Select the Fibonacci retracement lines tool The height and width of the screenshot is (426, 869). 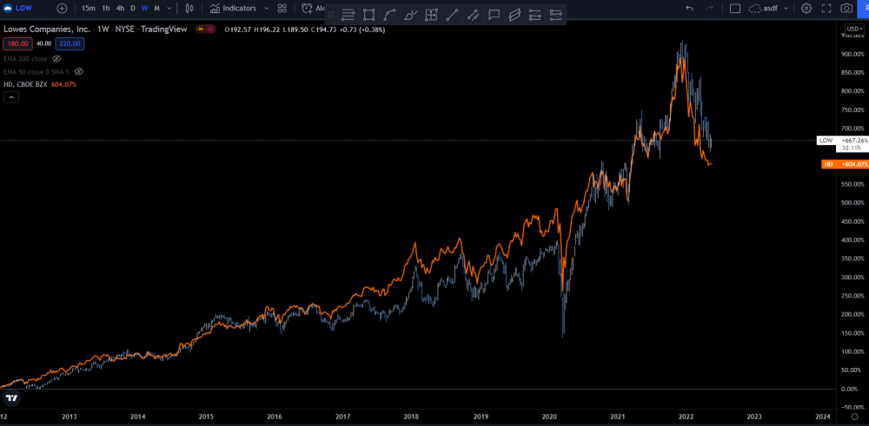click(x=534, y=15)
